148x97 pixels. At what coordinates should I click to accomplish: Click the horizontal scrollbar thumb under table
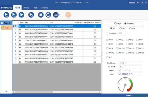(x=34, y=92)
